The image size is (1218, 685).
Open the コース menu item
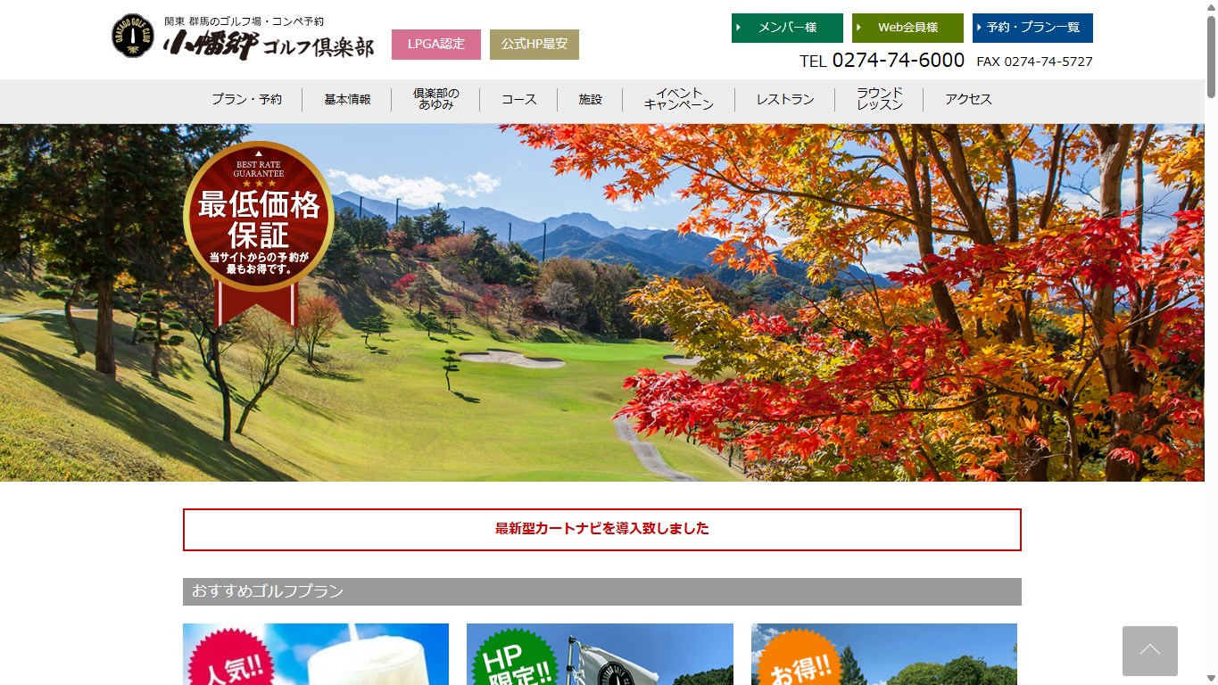518,100
